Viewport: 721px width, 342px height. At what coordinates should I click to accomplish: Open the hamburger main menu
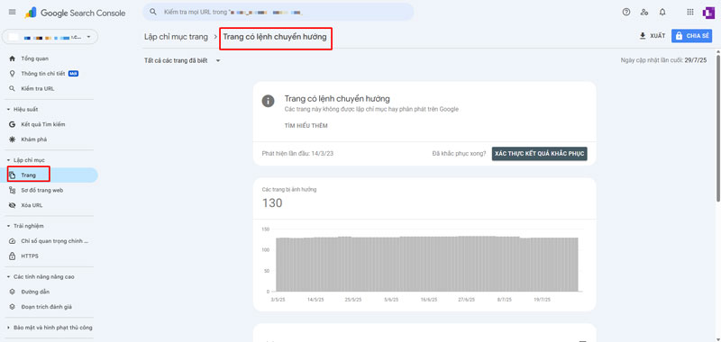click(13, 13)
